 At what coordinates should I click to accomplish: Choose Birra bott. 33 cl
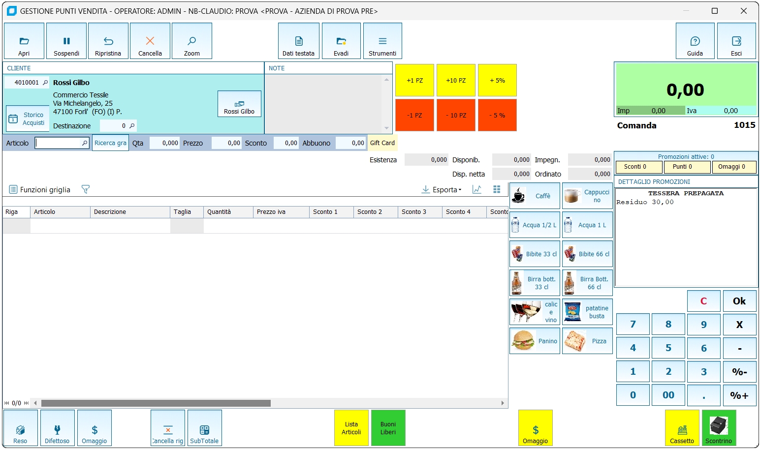tap(535, 283)
